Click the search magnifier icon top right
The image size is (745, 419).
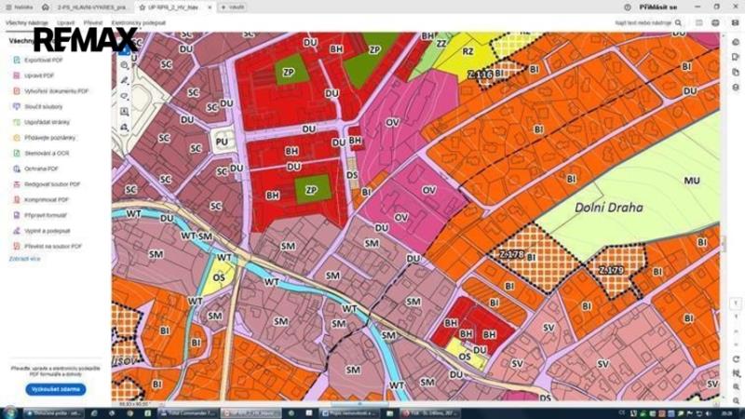click(x=677, y=20)
